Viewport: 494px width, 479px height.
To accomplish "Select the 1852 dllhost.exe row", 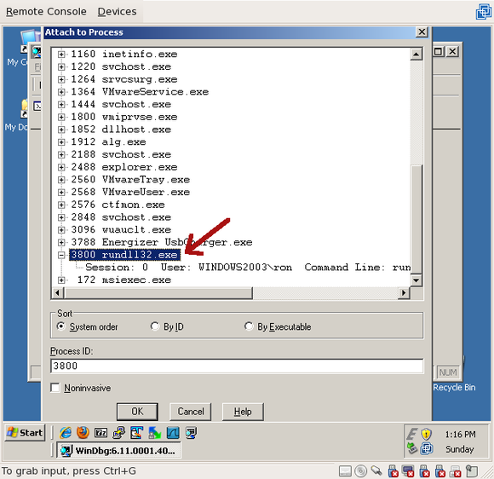I will [x=121, y=130].
